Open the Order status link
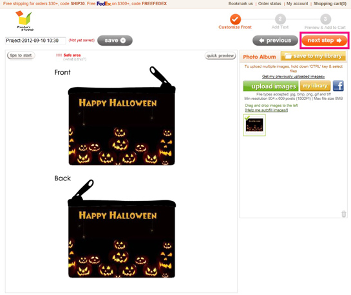The height and width of the screenshot is (295, 351). 269,4
